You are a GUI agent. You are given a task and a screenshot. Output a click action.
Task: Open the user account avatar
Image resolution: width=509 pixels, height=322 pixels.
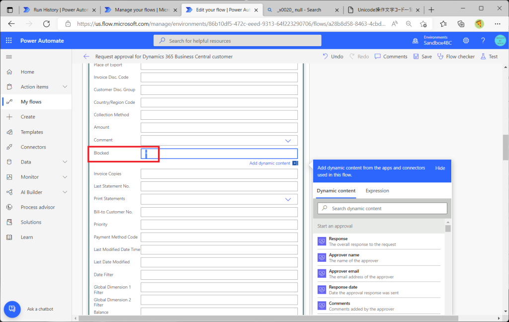[500, 41]
